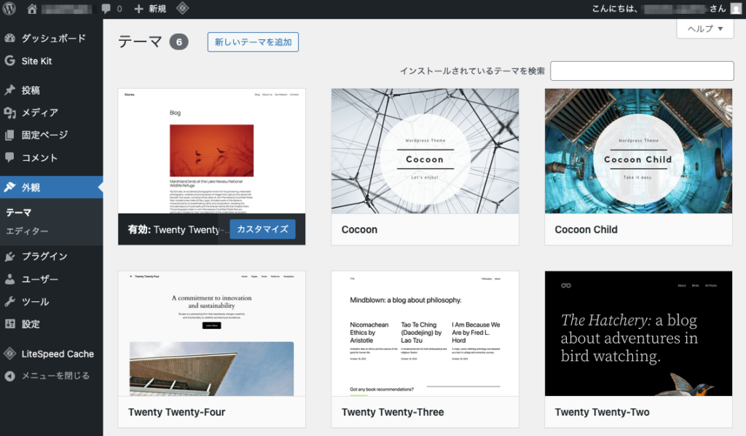Viewport: 746px width, 436px height.
Task: Go to the 投稿 posts menu
Action: pyautogui.click(x=52, y=90)
